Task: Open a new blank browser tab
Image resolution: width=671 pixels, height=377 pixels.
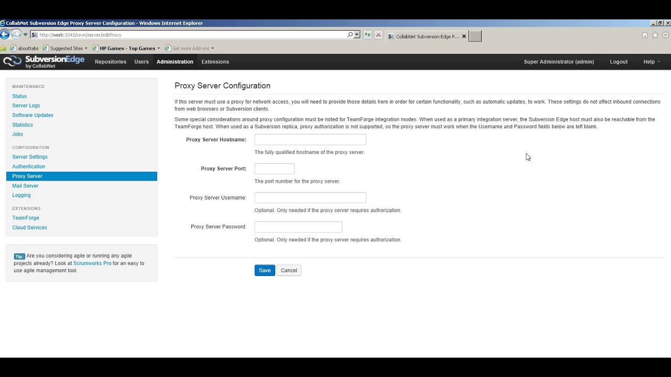Action: coord(475,36)
